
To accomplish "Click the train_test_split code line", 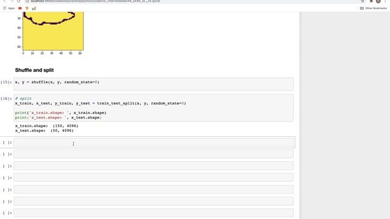I will click(101, 103).
